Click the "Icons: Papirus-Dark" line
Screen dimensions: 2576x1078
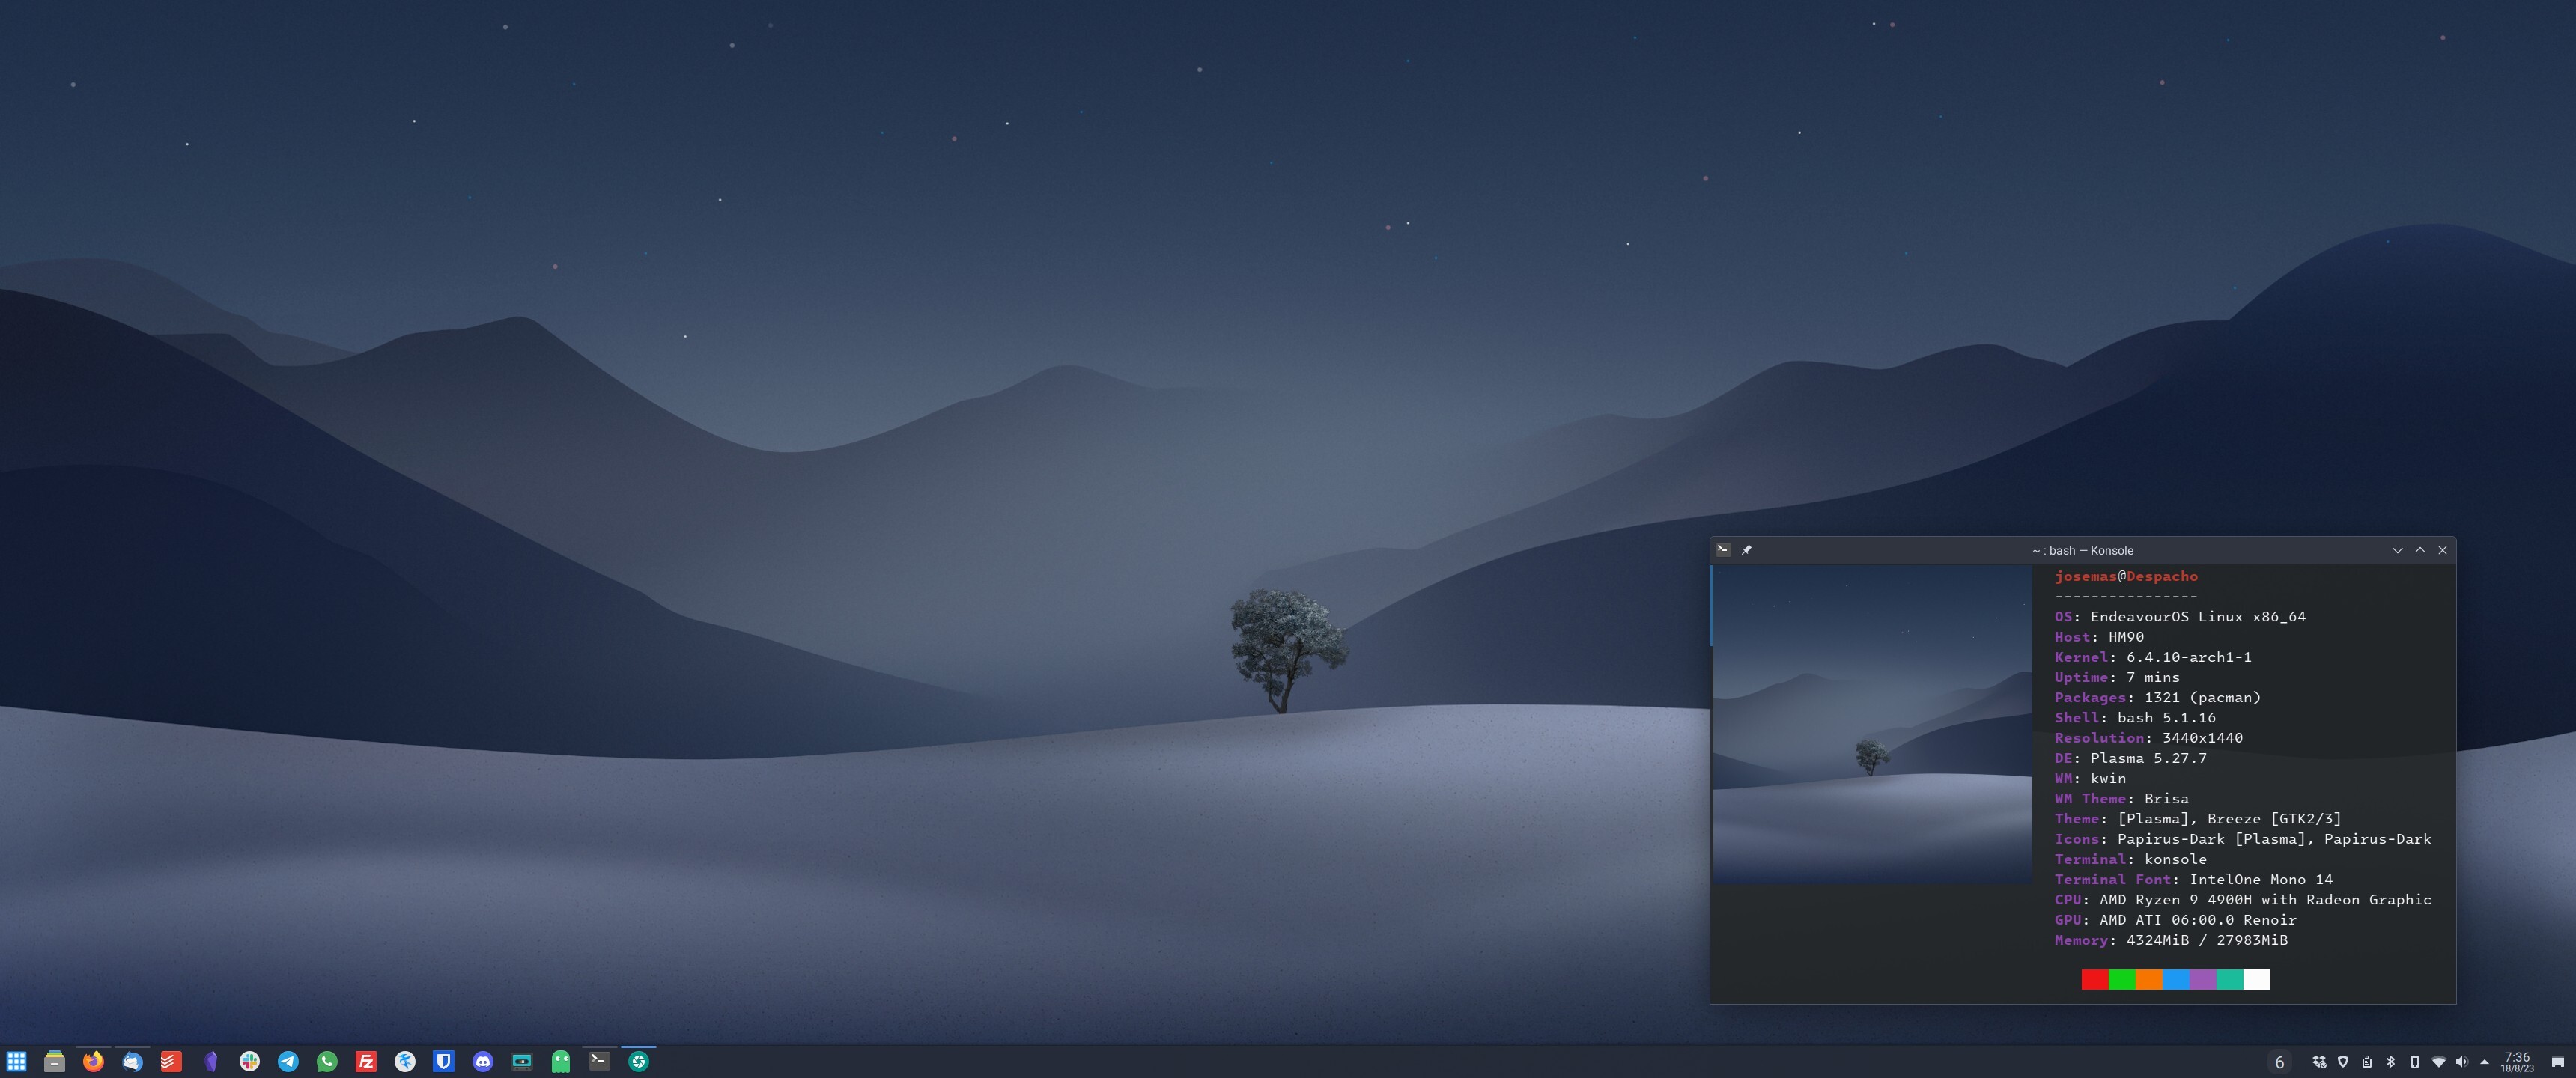pos(2243,839)
